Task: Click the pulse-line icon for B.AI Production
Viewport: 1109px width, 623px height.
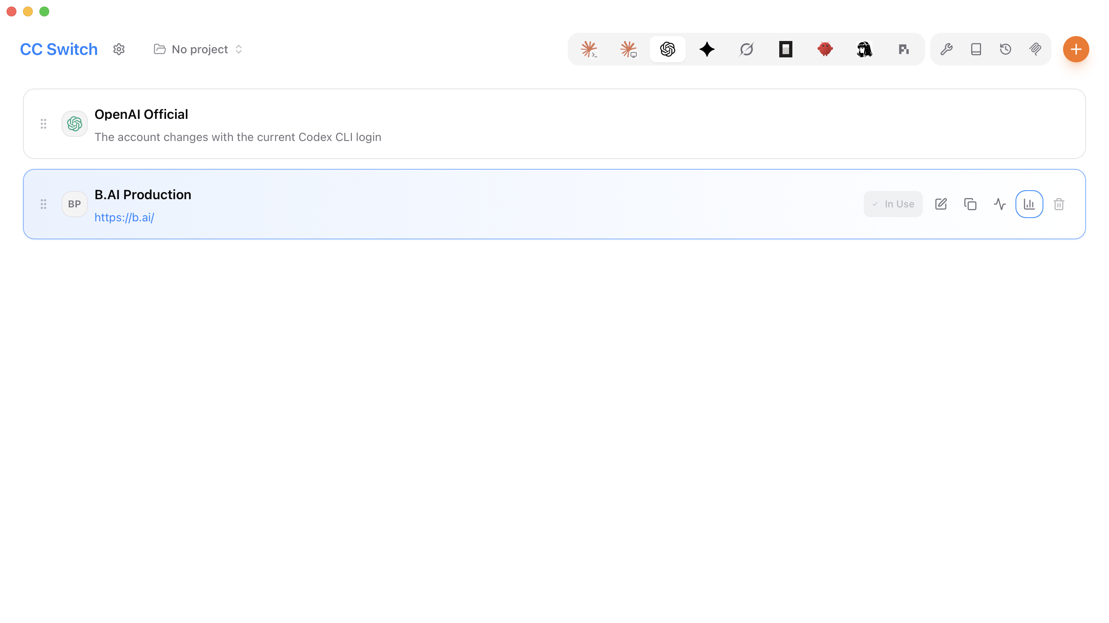Action: [x=999, y=204]
